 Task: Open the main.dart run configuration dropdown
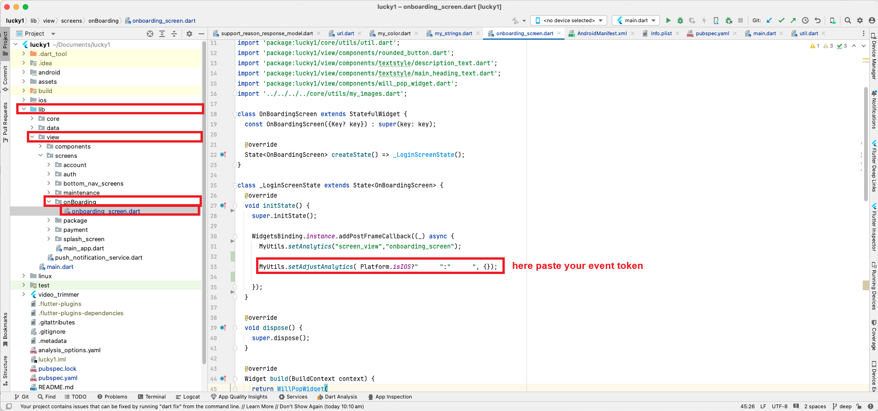(636, 20)
